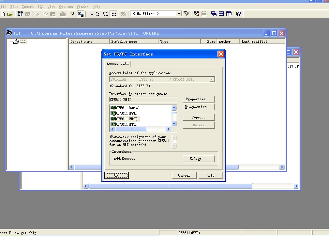The width and height of the screenshot is (329, 236).
Task: Click scroll-right arrow in 111 ONLINE window
Action: (282, 167)
